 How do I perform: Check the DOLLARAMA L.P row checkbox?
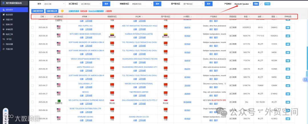[33, 85]
